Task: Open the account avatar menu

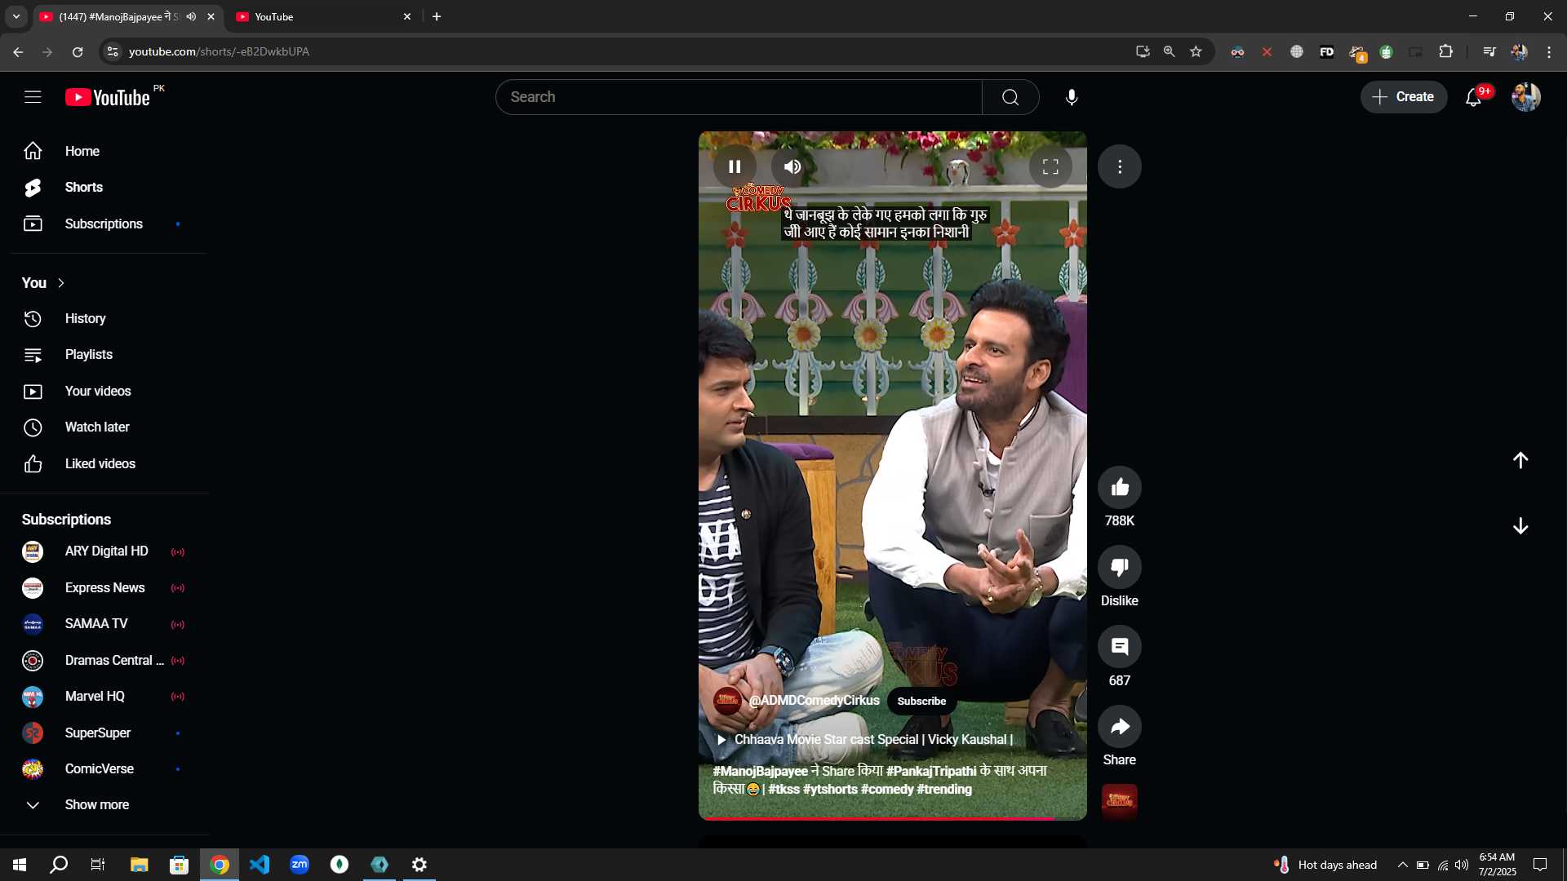Action: (x=1525, y=97)
